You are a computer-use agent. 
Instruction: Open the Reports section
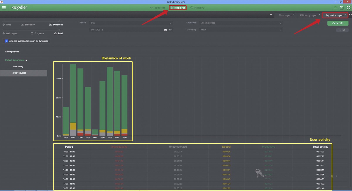pos(178,8)
